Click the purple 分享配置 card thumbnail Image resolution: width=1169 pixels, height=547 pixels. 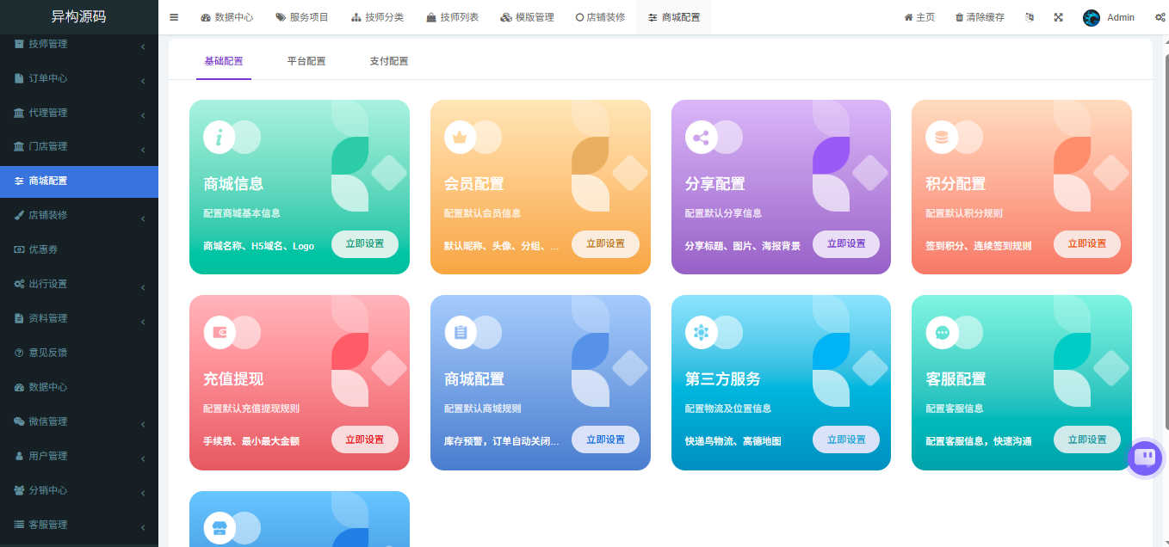(x=780, y=187)
